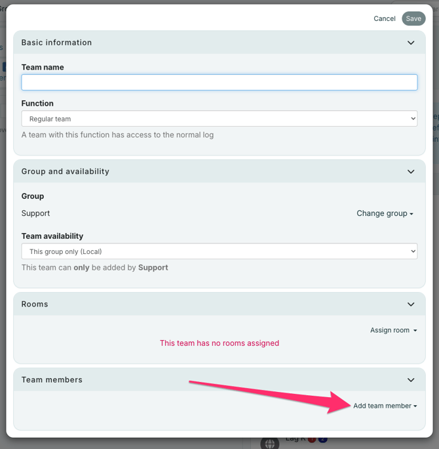Collapse Group and availability chevron
This screenshot has width=439, height=449.
tap(411, 171)
